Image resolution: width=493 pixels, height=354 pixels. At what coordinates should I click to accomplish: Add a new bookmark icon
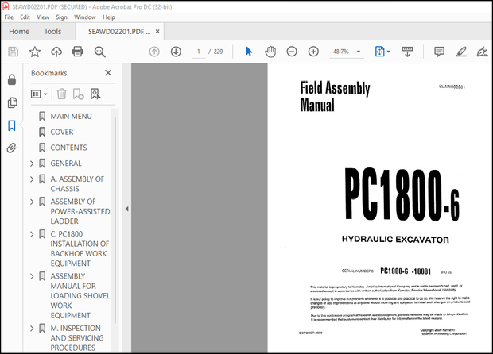click(x=78, y=94)
